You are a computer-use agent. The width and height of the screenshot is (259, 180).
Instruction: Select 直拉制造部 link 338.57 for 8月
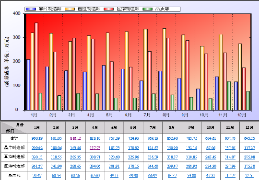172,157
